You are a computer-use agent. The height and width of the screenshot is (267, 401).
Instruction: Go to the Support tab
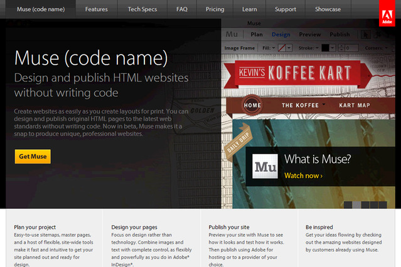point(286,9)
